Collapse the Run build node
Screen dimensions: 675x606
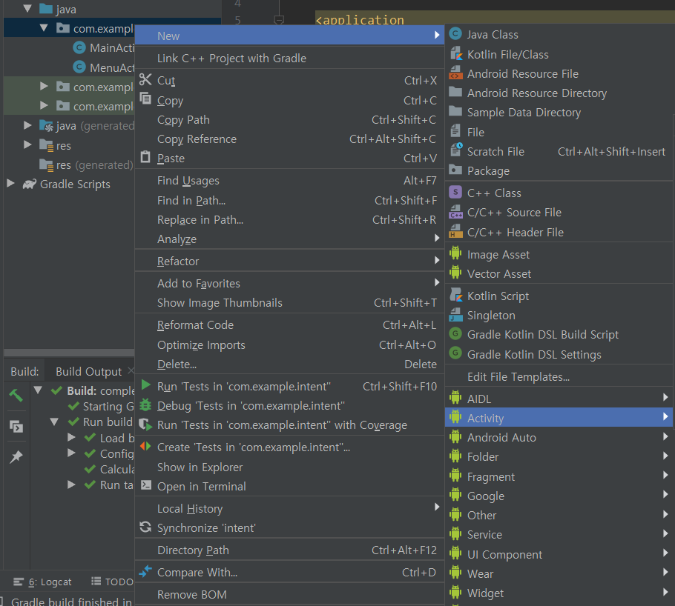click(x=54, y=422)
